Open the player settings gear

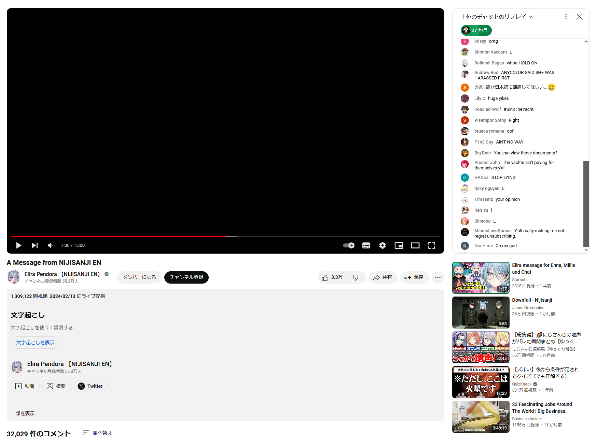point(383,245)
